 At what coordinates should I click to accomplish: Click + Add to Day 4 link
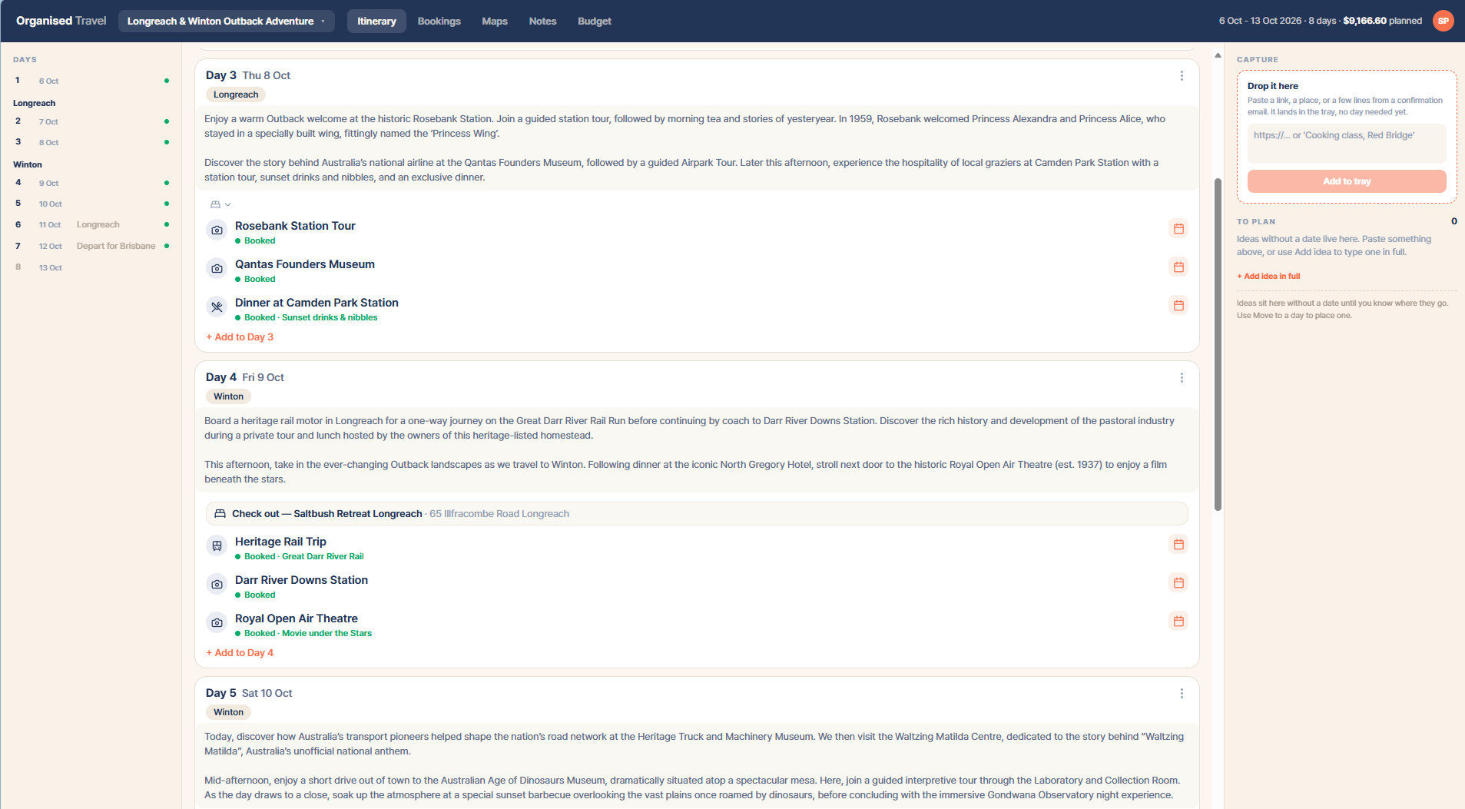(x=240, y=653)
